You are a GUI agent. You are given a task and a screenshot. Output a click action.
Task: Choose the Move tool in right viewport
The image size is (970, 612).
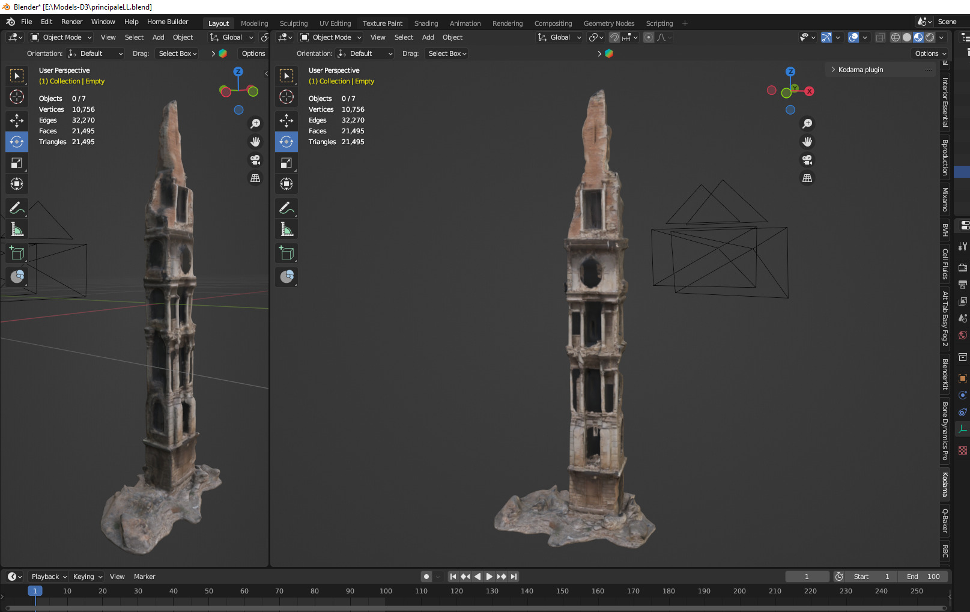(x=286, y=121)
